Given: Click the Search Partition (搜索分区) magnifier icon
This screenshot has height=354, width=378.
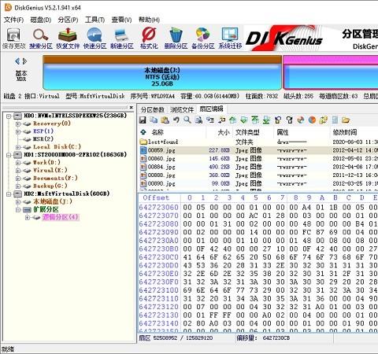Looking at the screenshot, I should click(x=41, y=39).
